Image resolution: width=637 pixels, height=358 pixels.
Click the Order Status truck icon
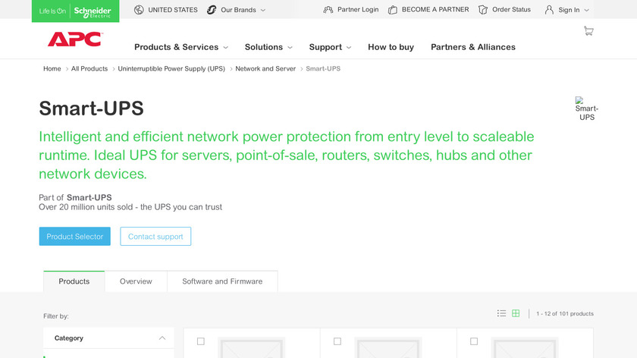(482, 10)
